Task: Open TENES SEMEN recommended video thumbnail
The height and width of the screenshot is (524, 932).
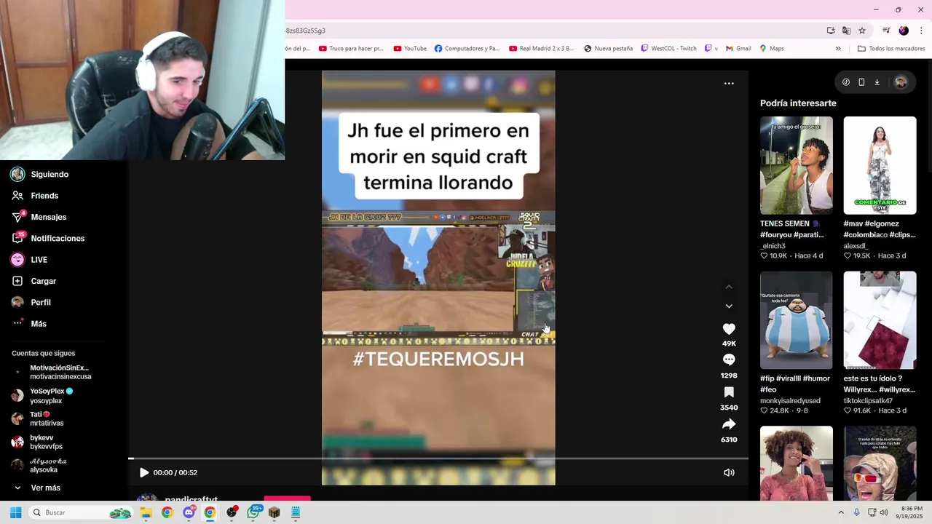Action: coord(797,165)
